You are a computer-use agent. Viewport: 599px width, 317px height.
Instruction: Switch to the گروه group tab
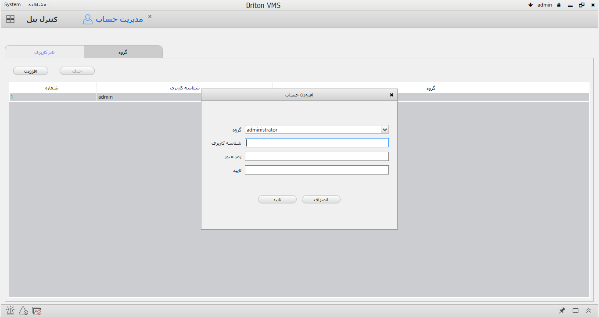click(123, 52)
